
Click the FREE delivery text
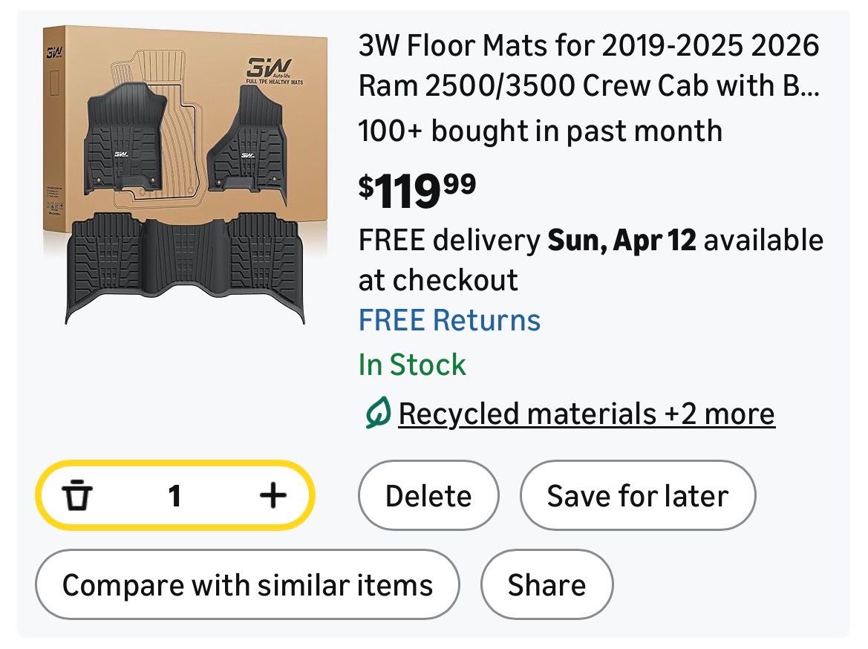tap(448, 241)
